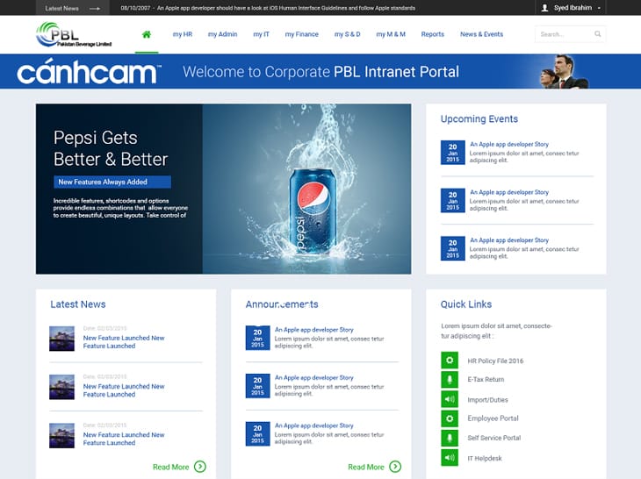Open third Latest News thumbnail image
The width and height of the screenshot is (641, 479).
tap(61, 435)
